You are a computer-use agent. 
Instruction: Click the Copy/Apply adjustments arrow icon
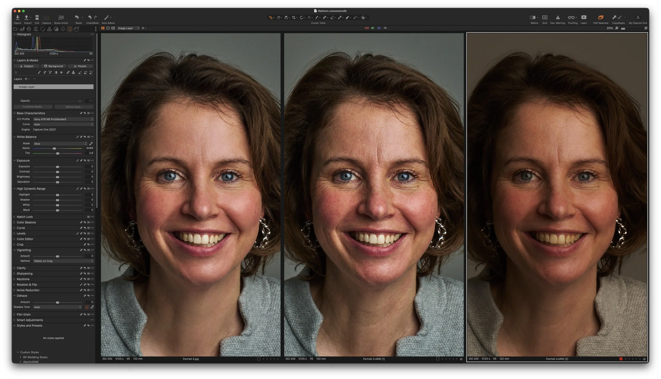[614, 17]
